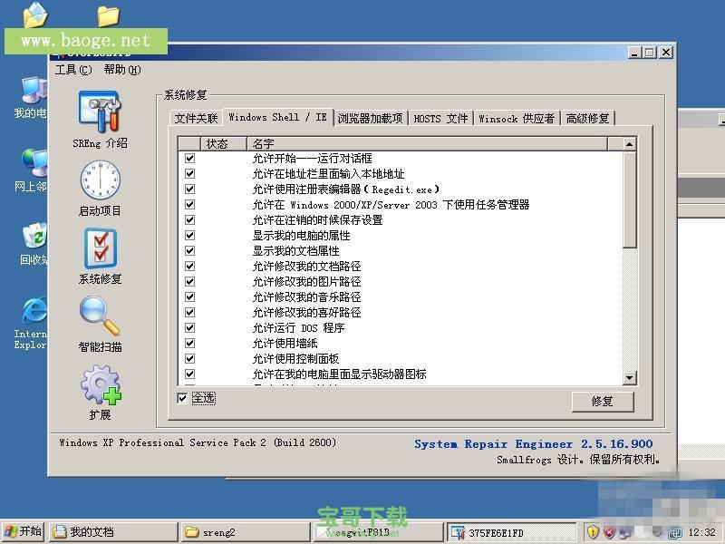This screenshot has width=725, height=544.
Task: Open the 扩展 gear icon
Action: pos(100,385)
